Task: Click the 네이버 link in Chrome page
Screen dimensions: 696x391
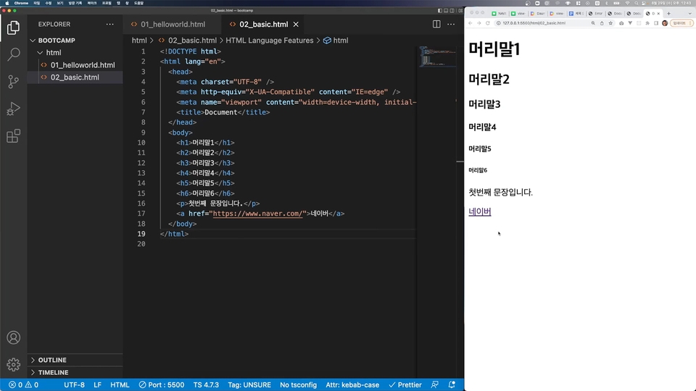Action: pyautogui.click(x=480, y=212)
